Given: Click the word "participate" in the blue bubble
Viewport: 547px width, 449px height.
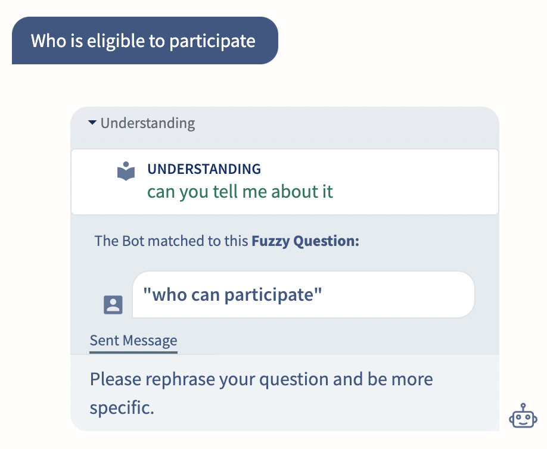Looking at the screenshot, I should [213, 42].
